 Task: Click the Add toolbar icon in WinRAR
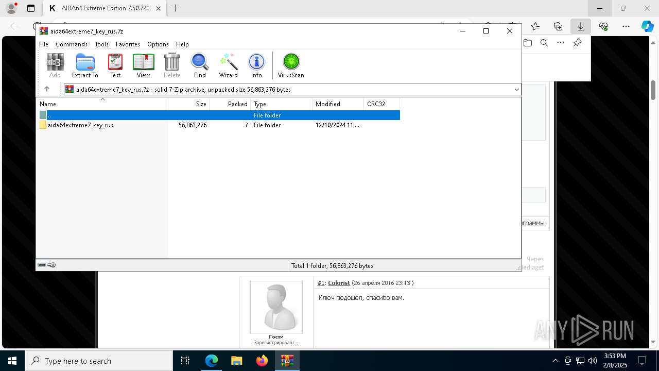pos(55,65)
